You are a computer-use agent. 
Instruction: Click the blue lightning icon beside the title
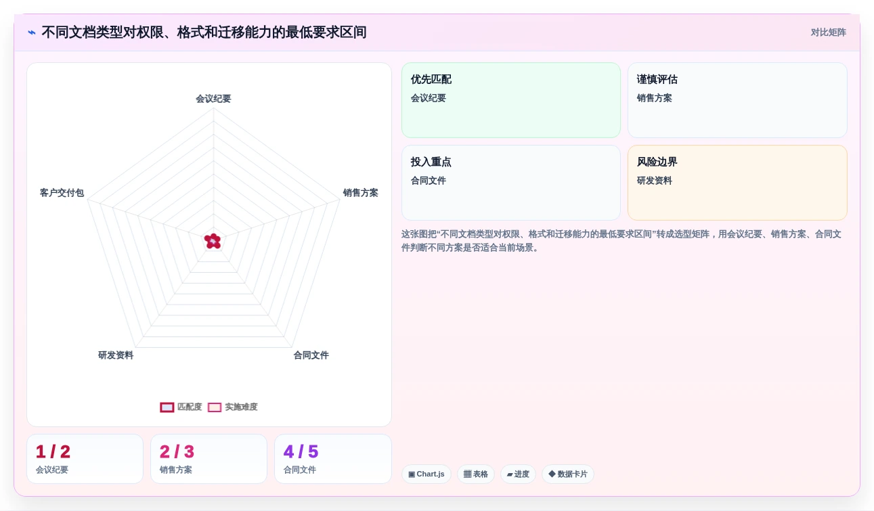[x=32, y=32]
